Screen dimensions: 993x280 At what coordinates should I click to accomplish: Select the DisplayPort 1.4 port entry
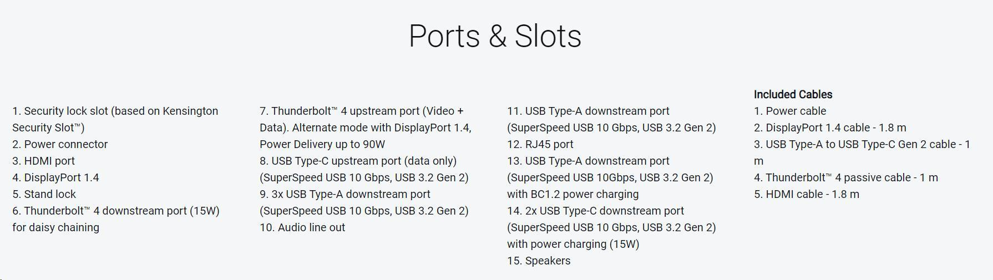pyautogui.click(x=55, y=178)
